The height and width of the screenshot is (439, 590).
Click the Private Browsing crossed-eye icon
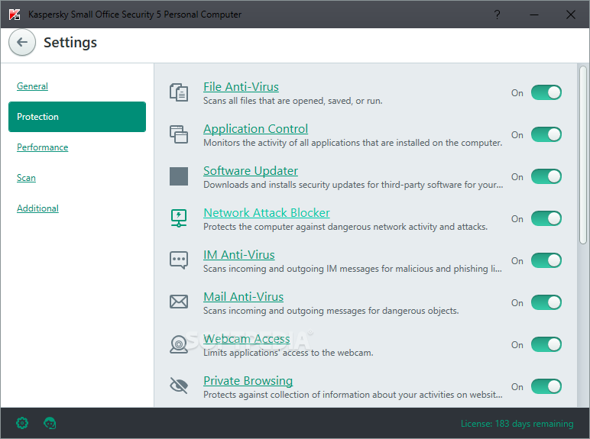179,386
